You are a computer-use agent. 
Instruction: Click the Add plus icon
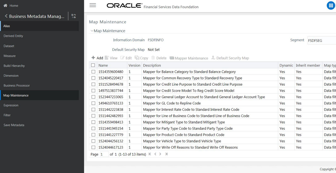93,58
